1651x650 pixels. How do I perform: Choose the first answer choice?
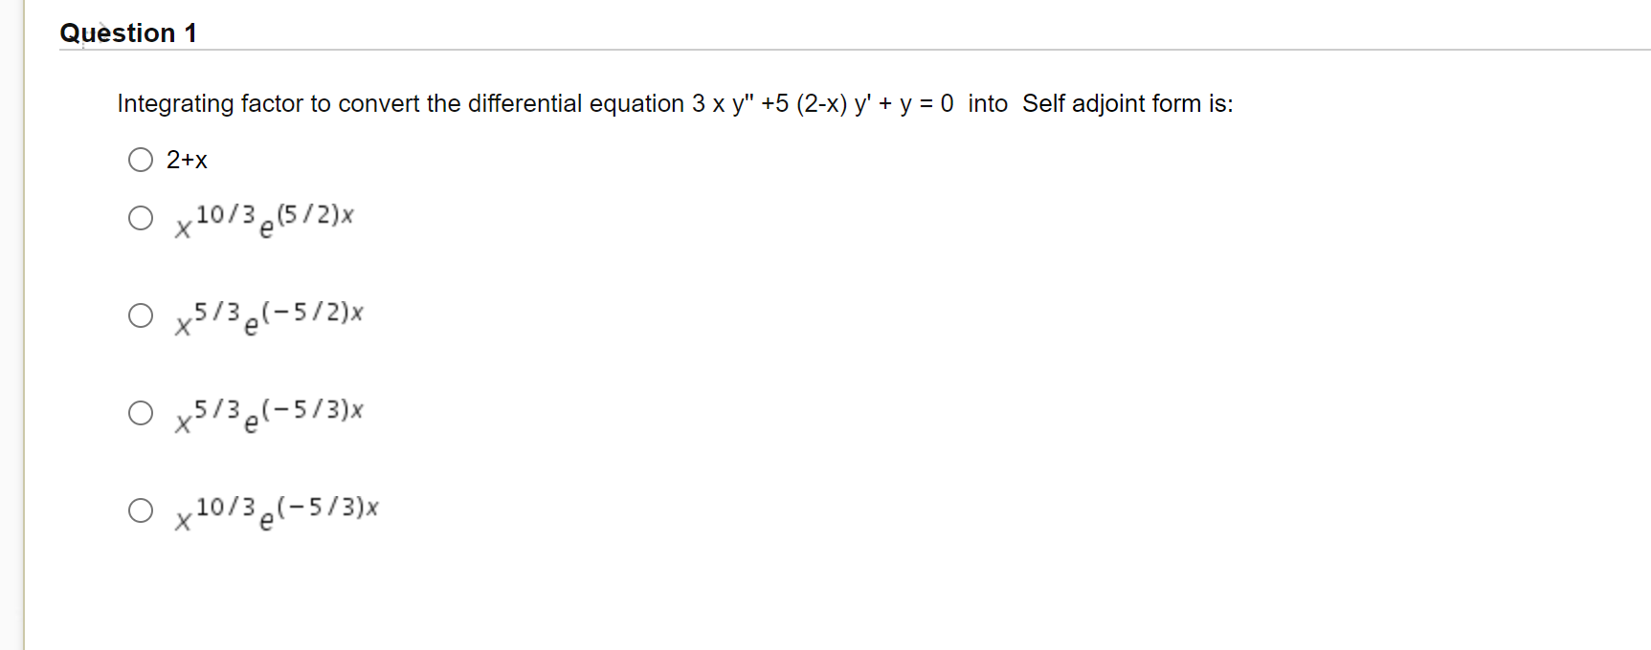pyautogui.click(x=140, y=160)
